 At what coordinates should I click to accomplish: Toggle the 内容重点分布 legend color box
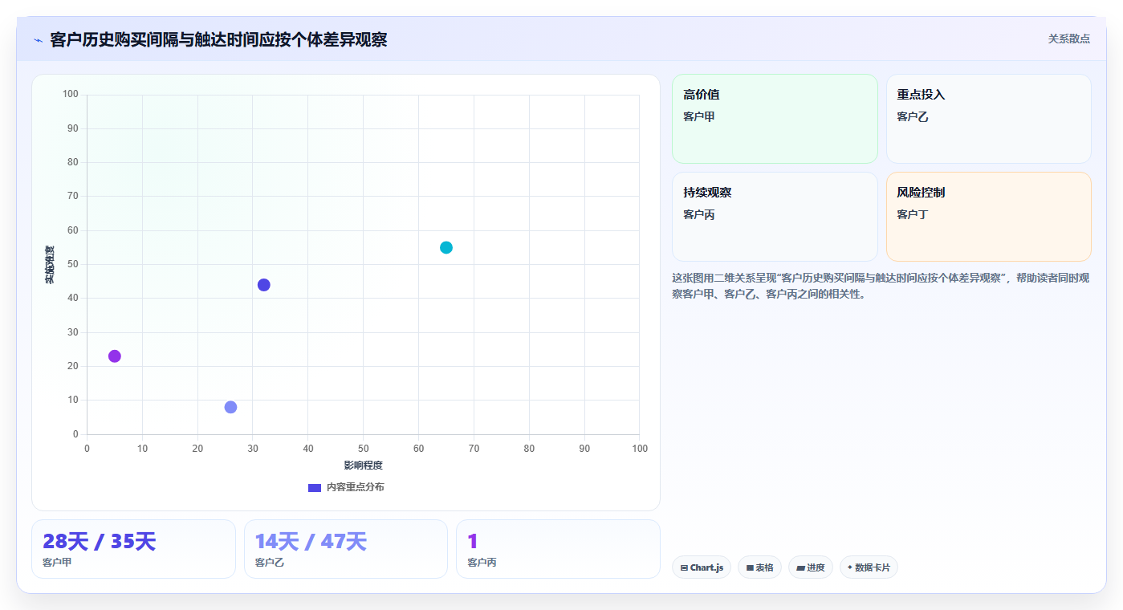click(315, 488)
